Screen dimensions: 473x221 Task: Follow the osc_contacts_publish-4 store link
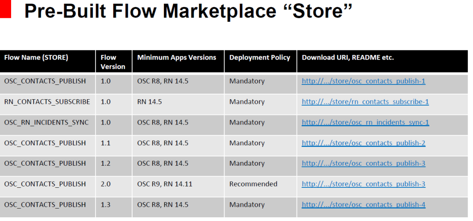point(364,204)
